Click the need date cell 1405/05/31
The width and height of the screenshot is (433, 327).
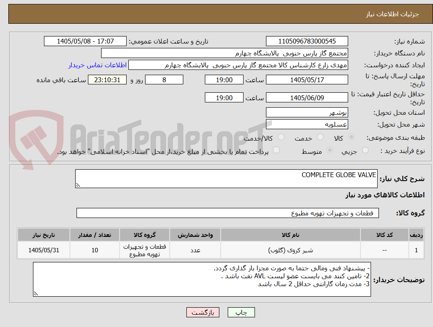click(44, 250)
